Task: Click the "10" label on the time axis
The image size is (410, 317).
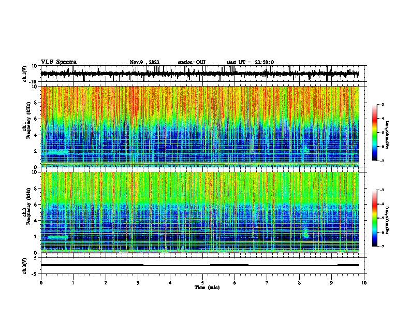Action: coord(364,283)
